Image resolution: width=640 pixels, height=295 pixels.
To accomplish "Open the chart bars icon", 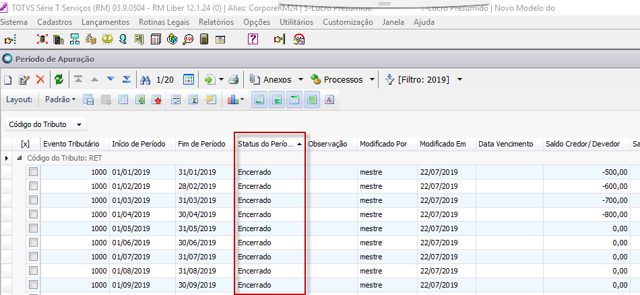I will (232, 99).
